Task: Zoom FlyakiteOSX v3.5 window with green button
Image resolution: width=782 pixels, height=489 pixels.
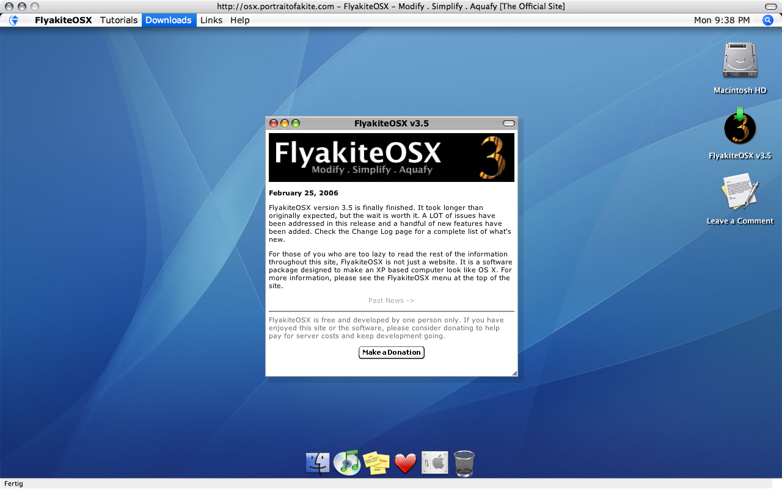Action: [296, 123]
